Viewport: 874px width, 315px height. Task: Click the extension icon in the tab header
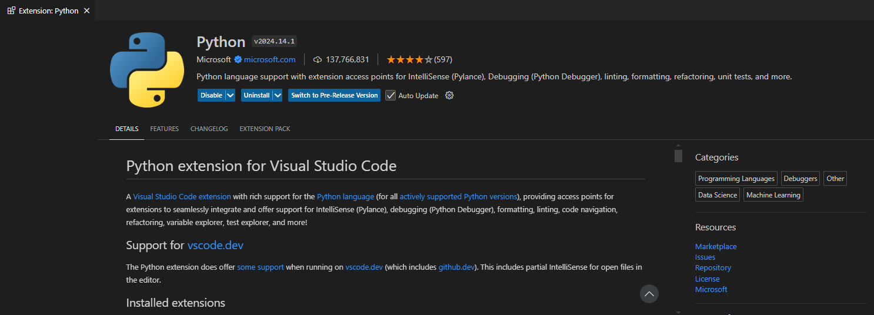pos(11,11)
